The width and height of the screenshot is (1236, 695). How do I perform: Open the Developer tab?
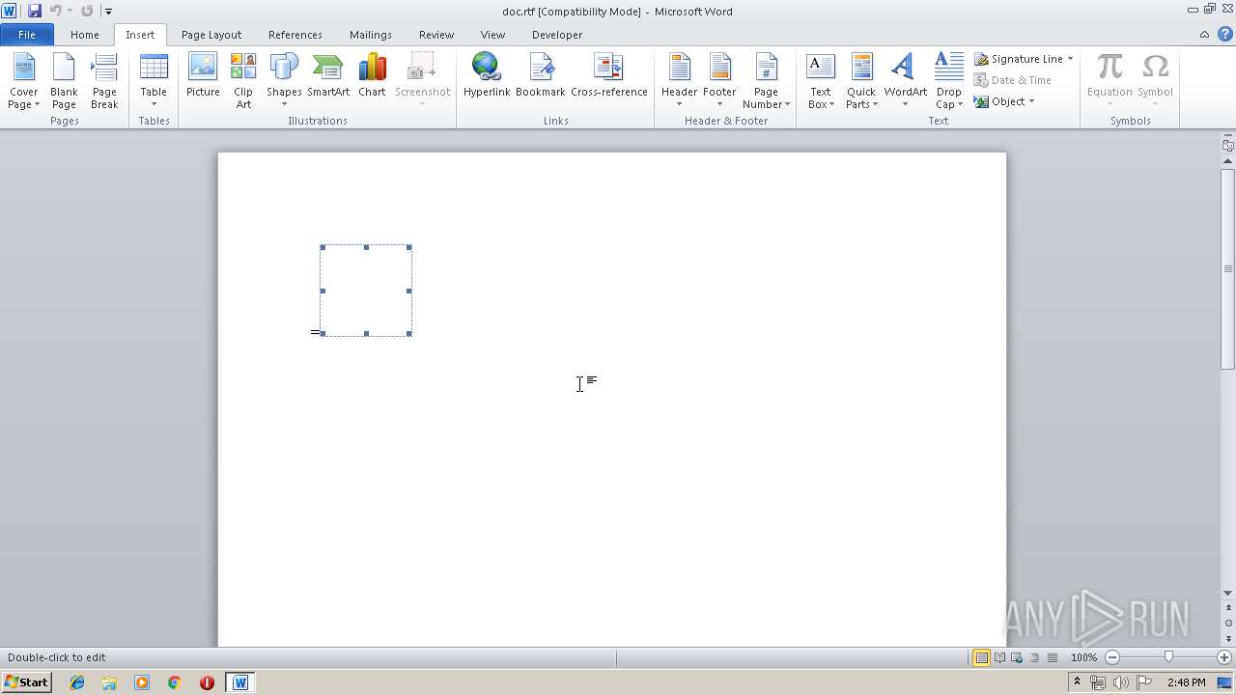(557, 35)
